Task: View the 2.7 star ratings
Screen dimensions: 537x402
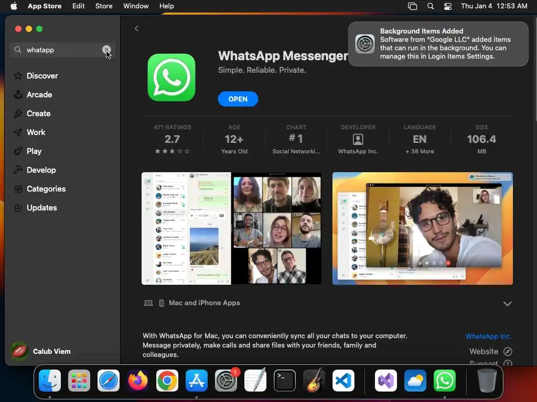Action: point(172,140)
